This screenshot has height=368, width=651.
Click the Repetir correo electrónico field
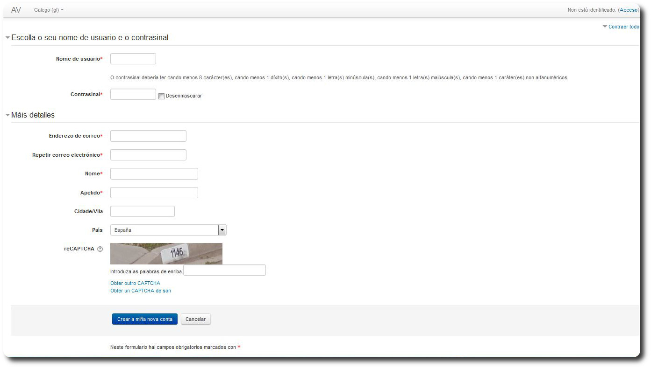tap(148, 155)
